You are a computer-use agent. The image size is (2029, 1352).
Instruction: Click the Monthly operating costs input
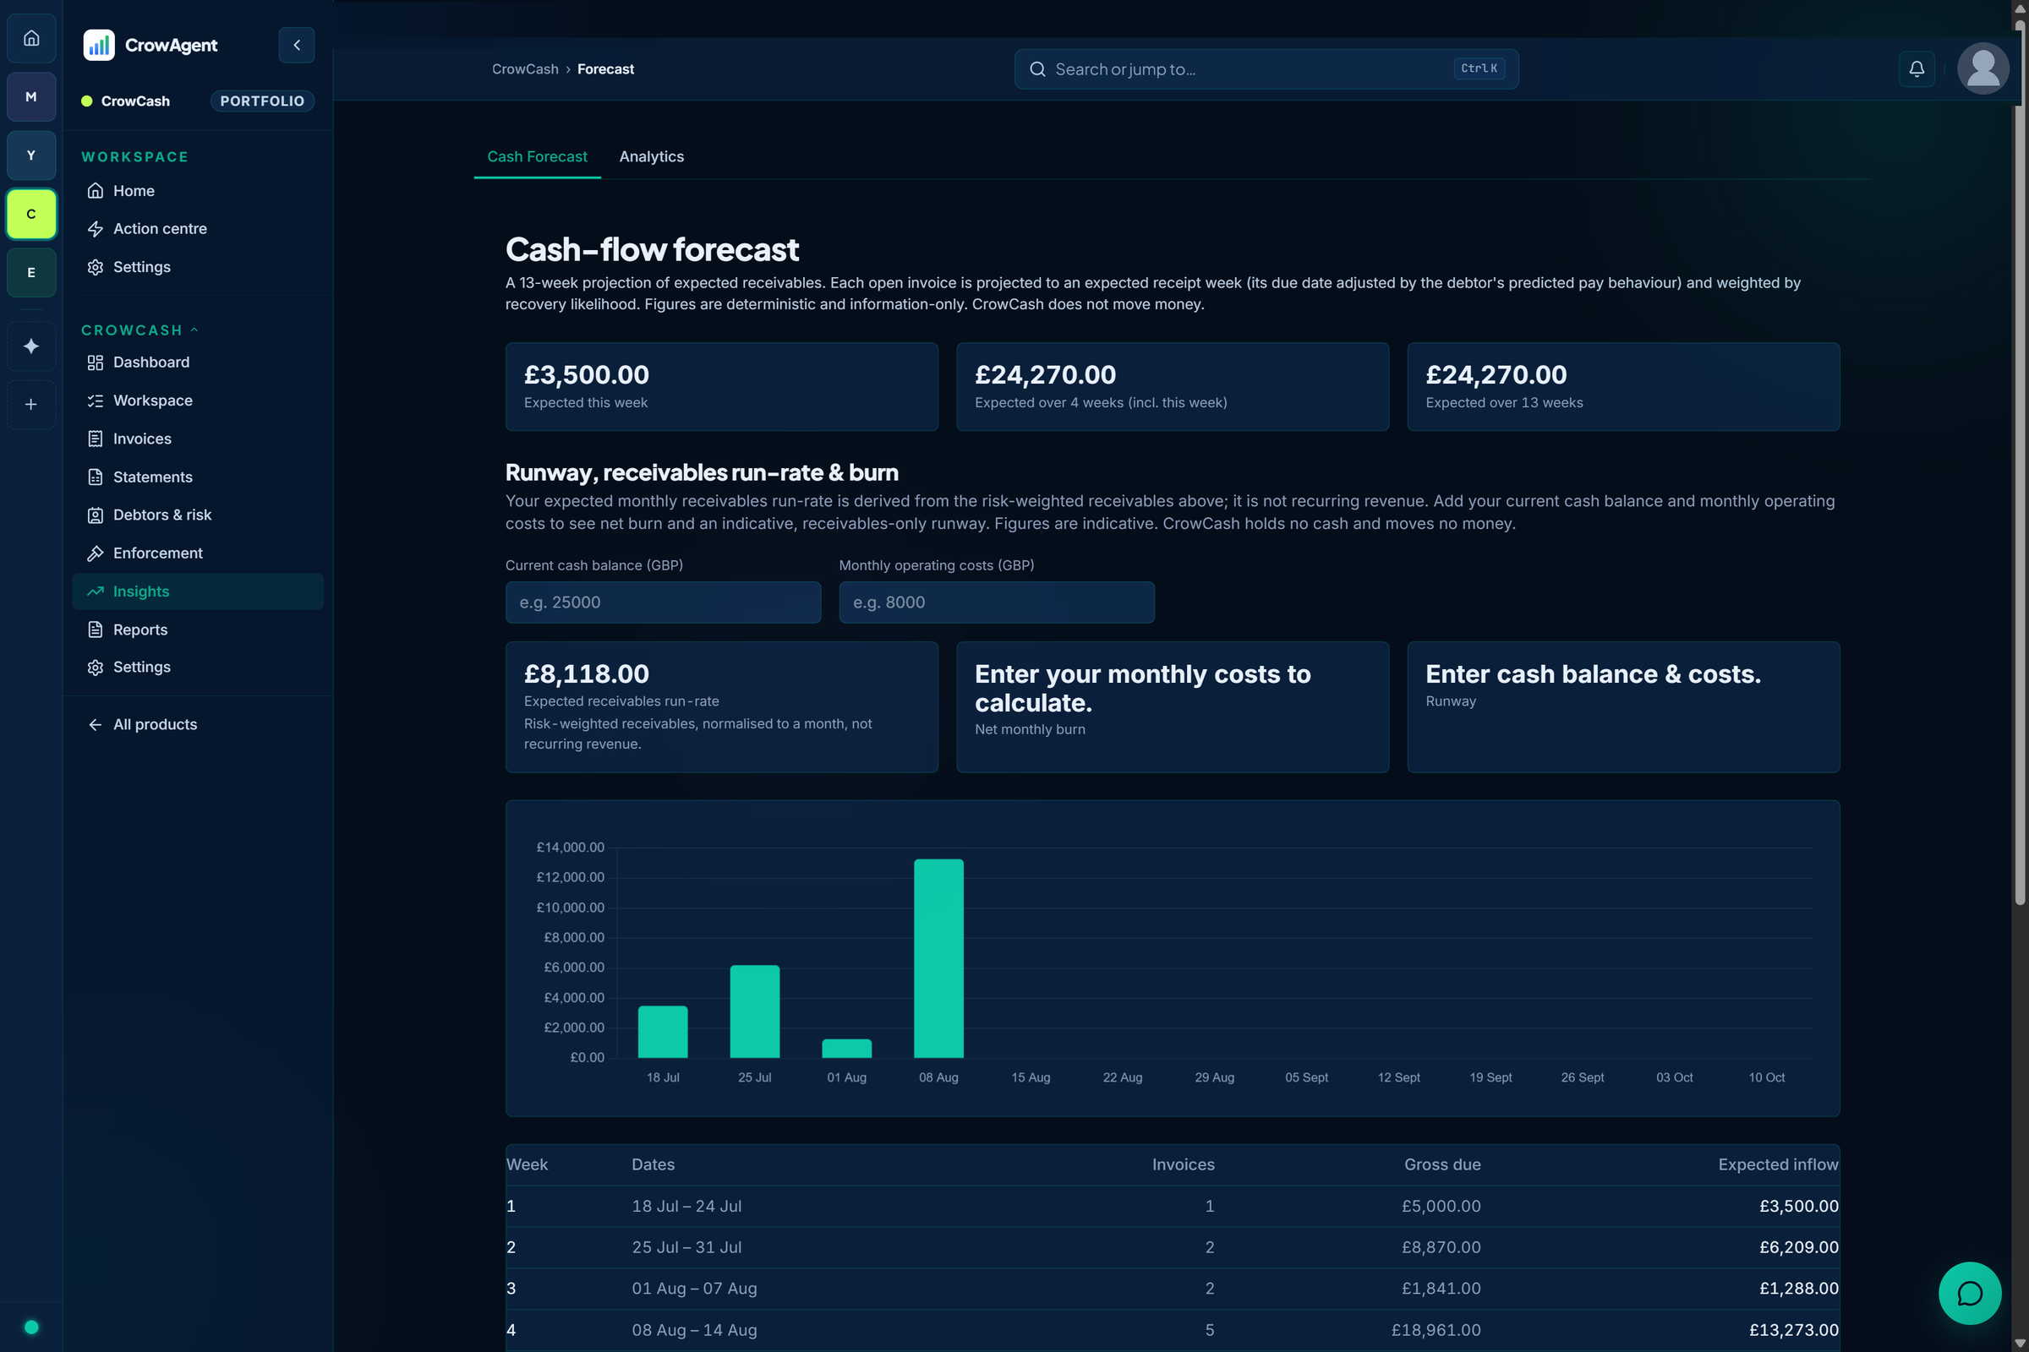(997, 602)
